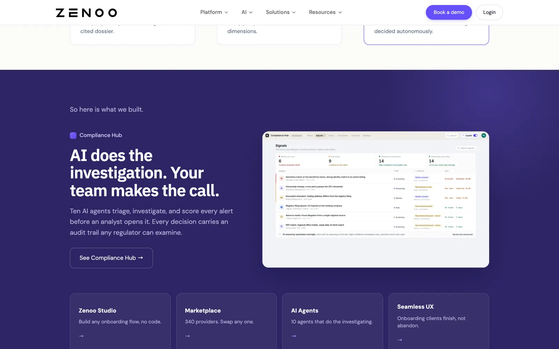Click the DK user avatar in preview
Viewport: 559px width, 349px height.
pos(484,135)
